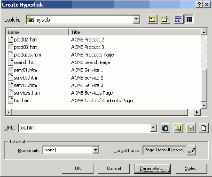This screenshot has width=212, height=177.
Task: Create a new page and link to it
Action: tap(204, 128)
